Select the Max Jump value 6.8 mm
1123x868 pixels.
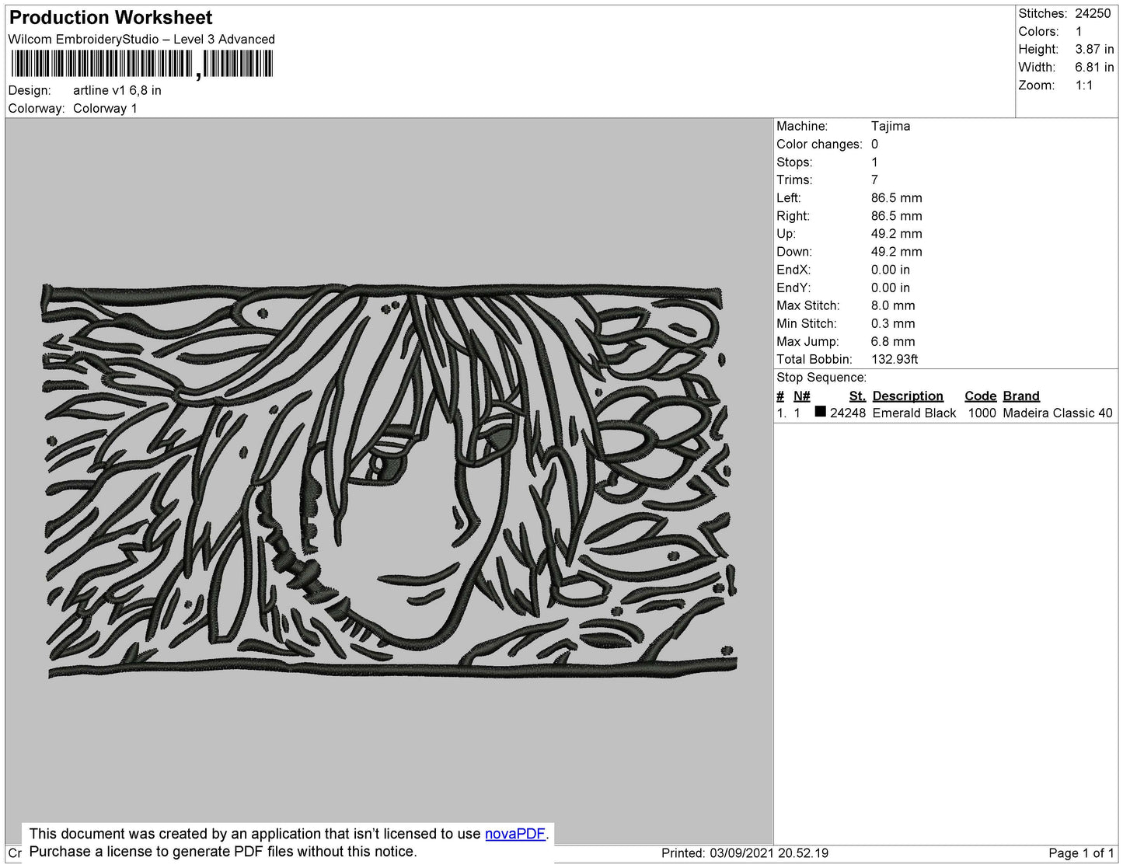(x=893, y=341)
